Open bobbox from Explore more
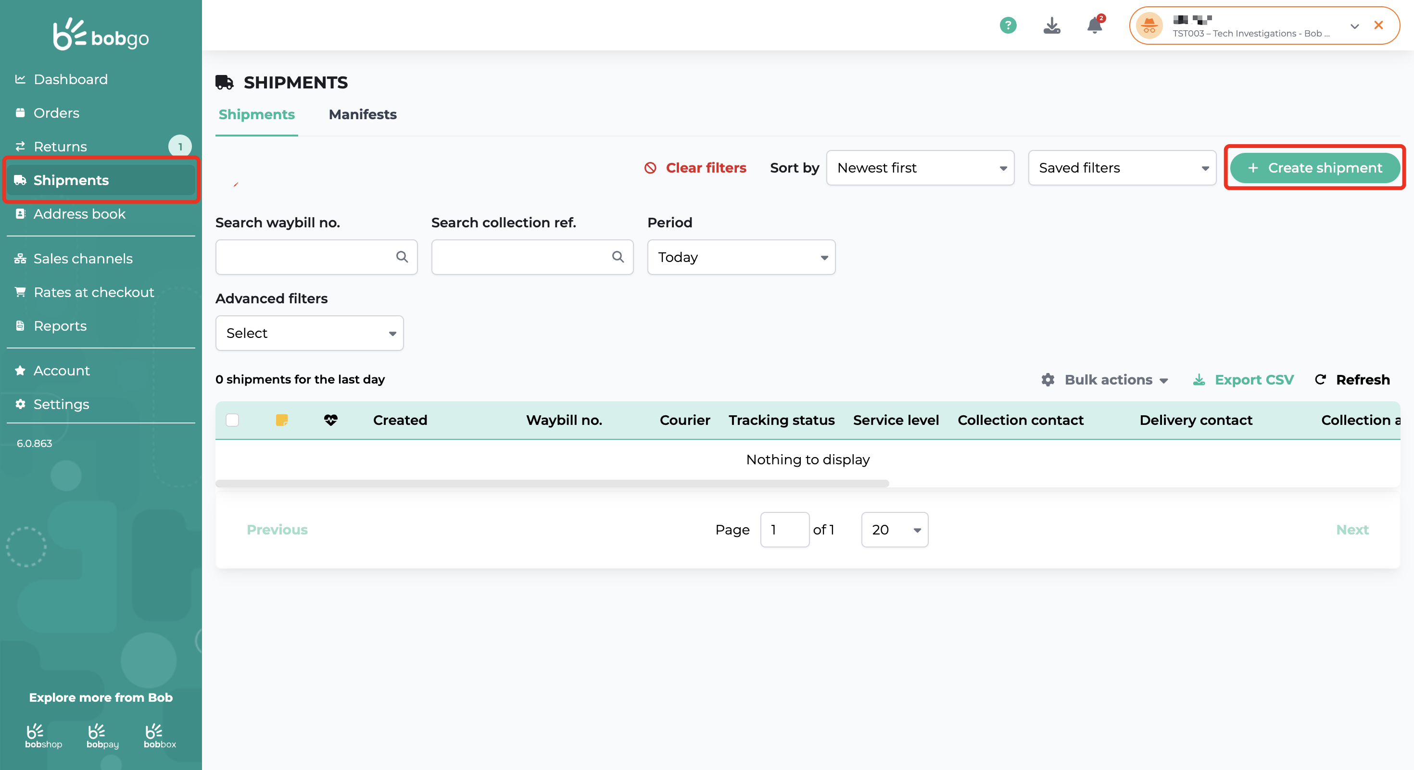 (160, 736)
